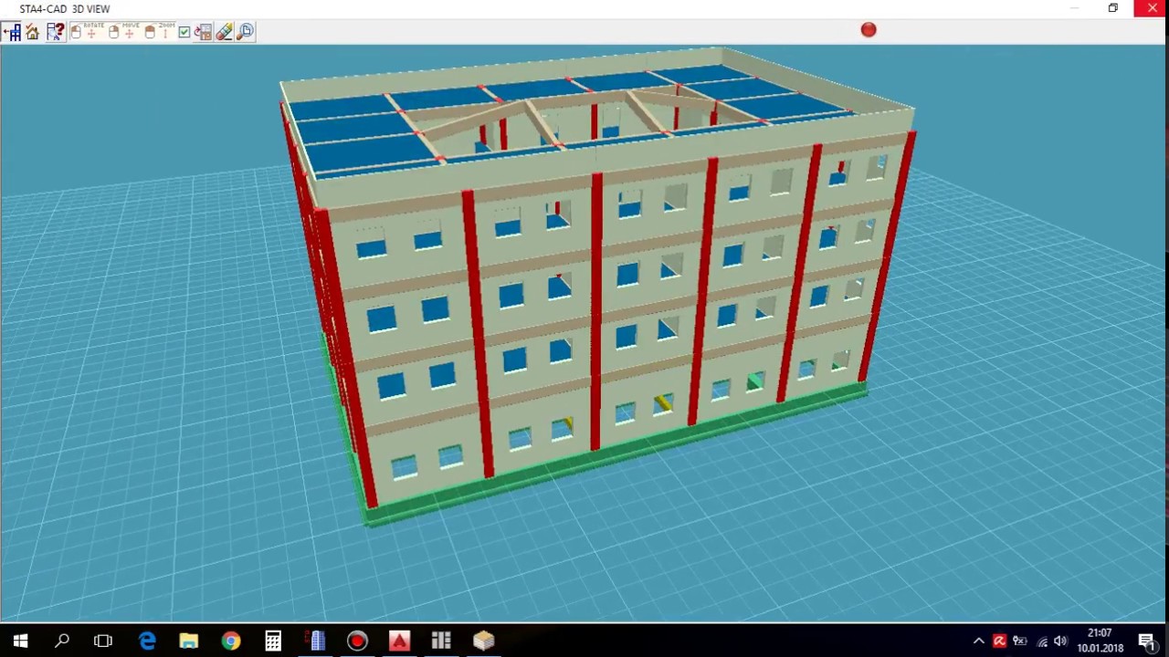The image size is (1169, 657).
Task: Select the Zoom mouse mode
Action: (x=160, y=32)
